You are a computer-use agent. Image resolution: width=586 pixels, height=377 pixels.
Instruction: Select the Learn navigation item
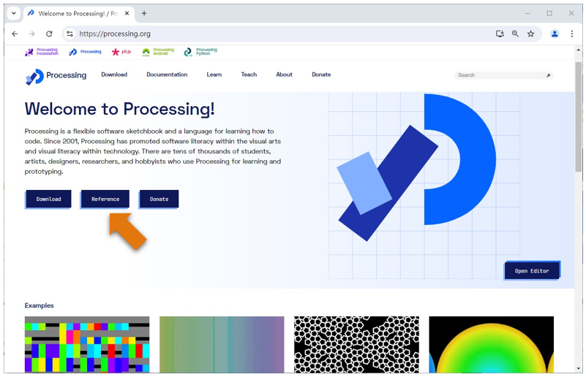[214, 75]
